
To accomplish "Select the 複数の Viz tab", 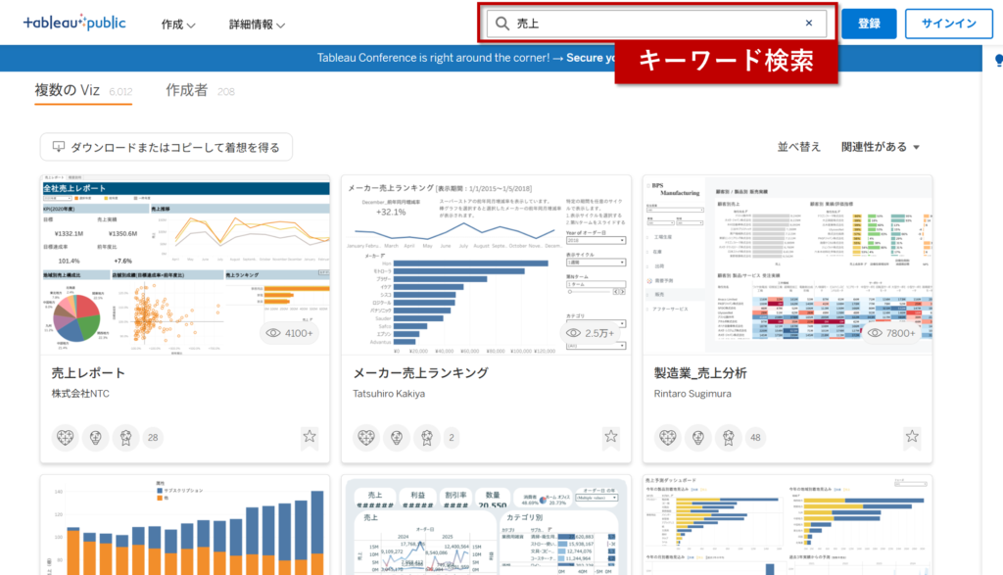I will [69, 90].
